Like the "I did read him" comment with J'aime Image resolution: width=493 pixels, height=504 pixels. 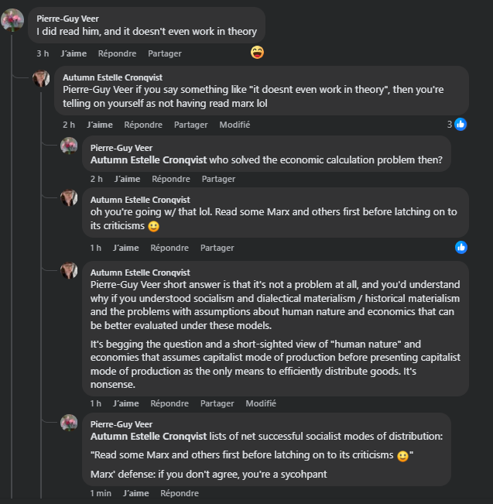73,53
